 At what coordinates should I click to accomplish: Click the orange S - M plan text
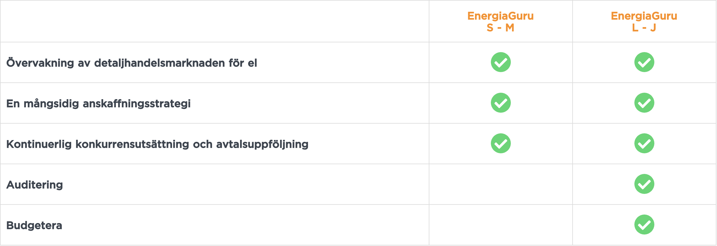tap(501, 28)
